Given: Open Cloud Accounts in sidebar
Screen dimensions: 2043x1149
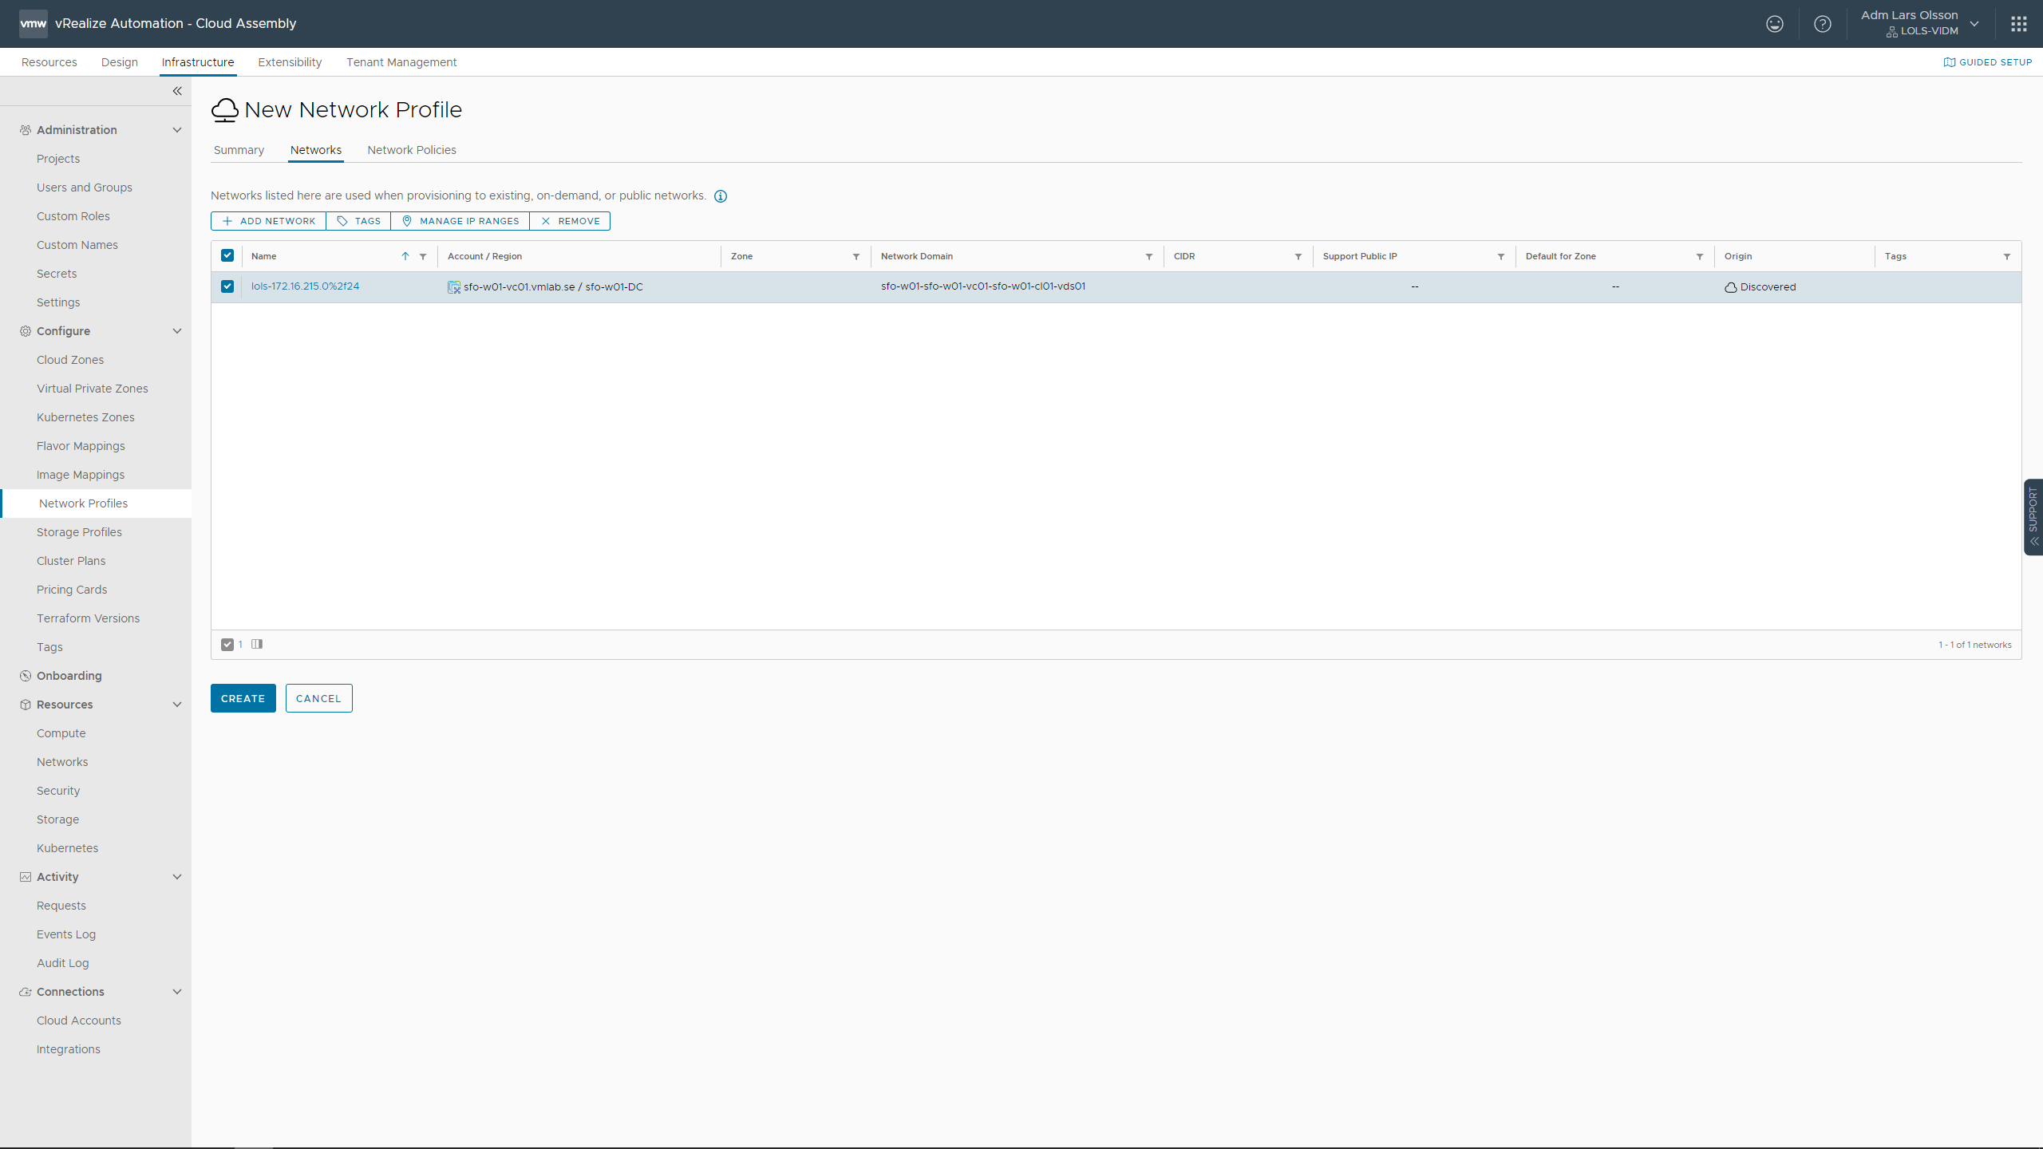Looking at the screenshot, I should coord(79,1021).
